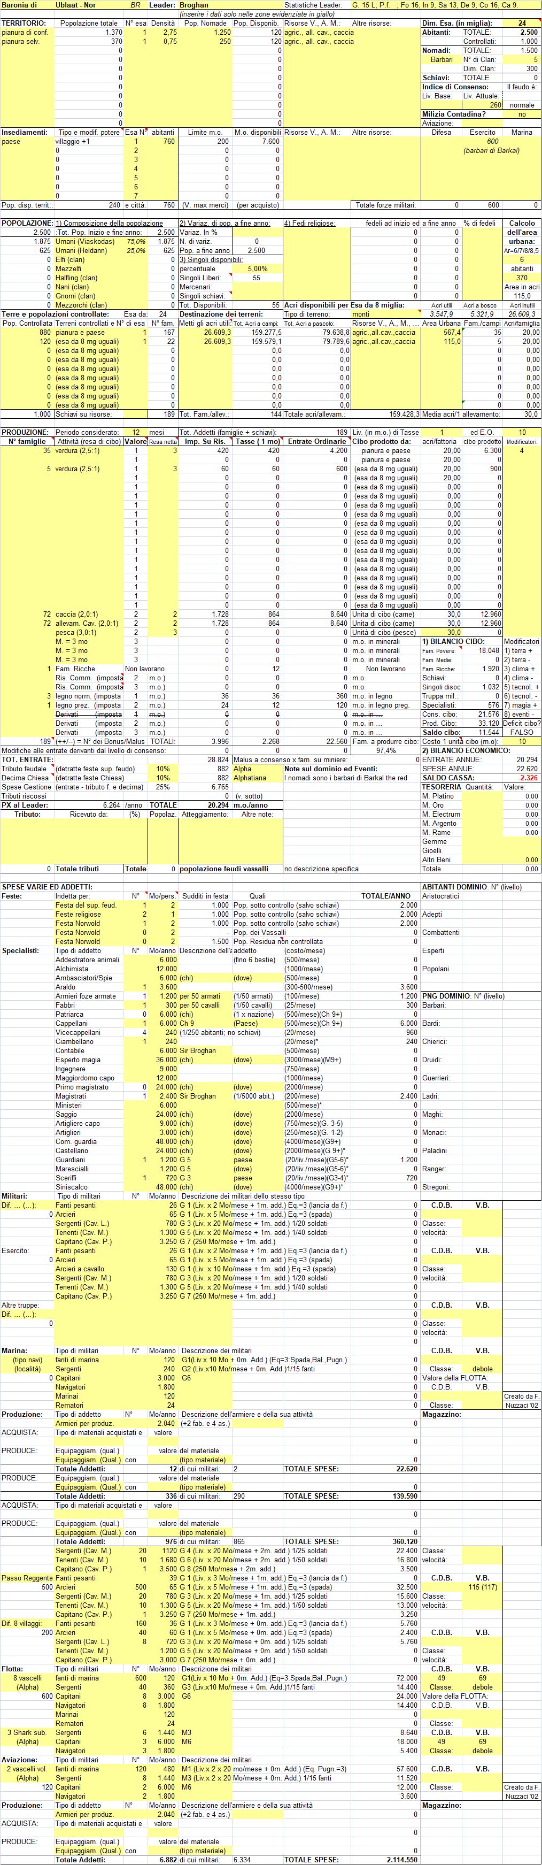Click the 'PX al Leader:' label
The width and height of the screenshot is (542, 1865).
point(25,805)
